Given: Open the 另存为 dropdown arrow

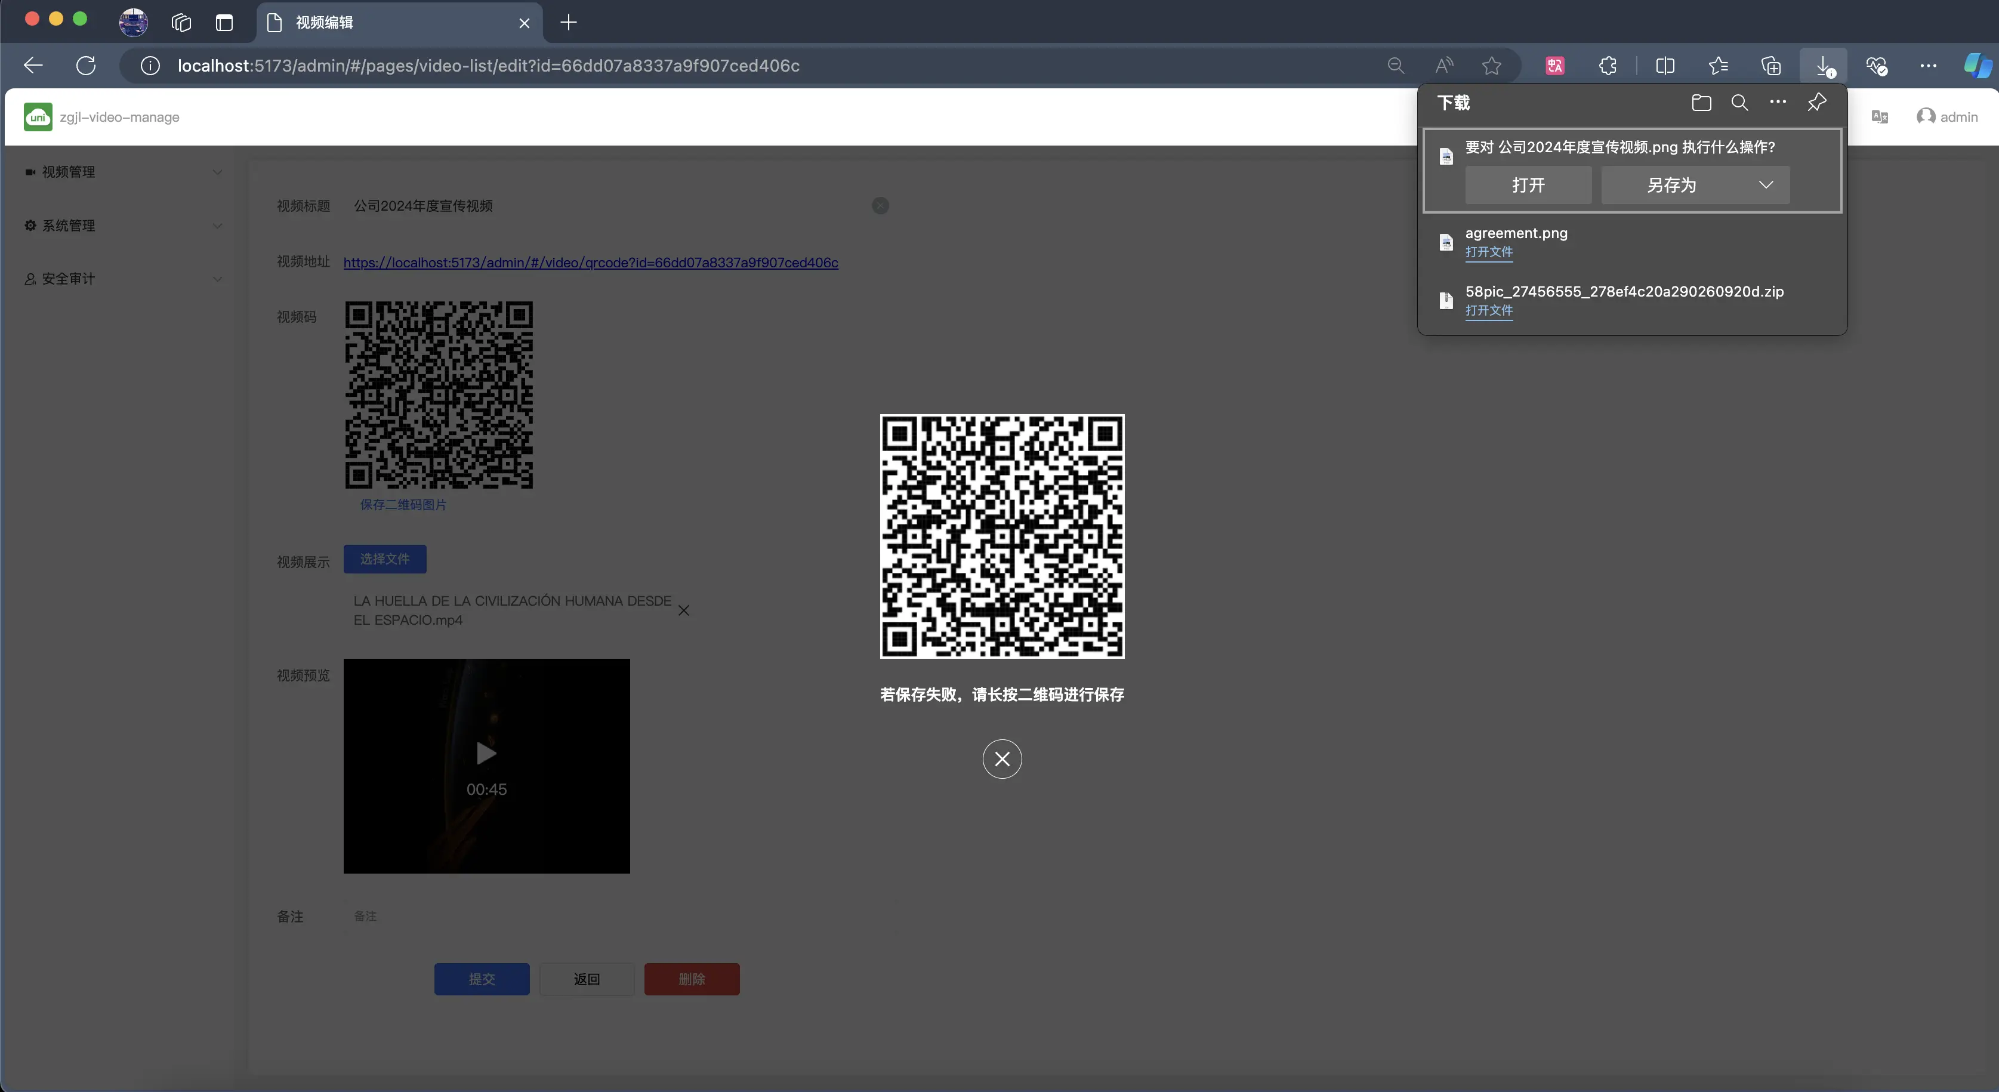Looking at the screenshot, I should (1766, 185).
